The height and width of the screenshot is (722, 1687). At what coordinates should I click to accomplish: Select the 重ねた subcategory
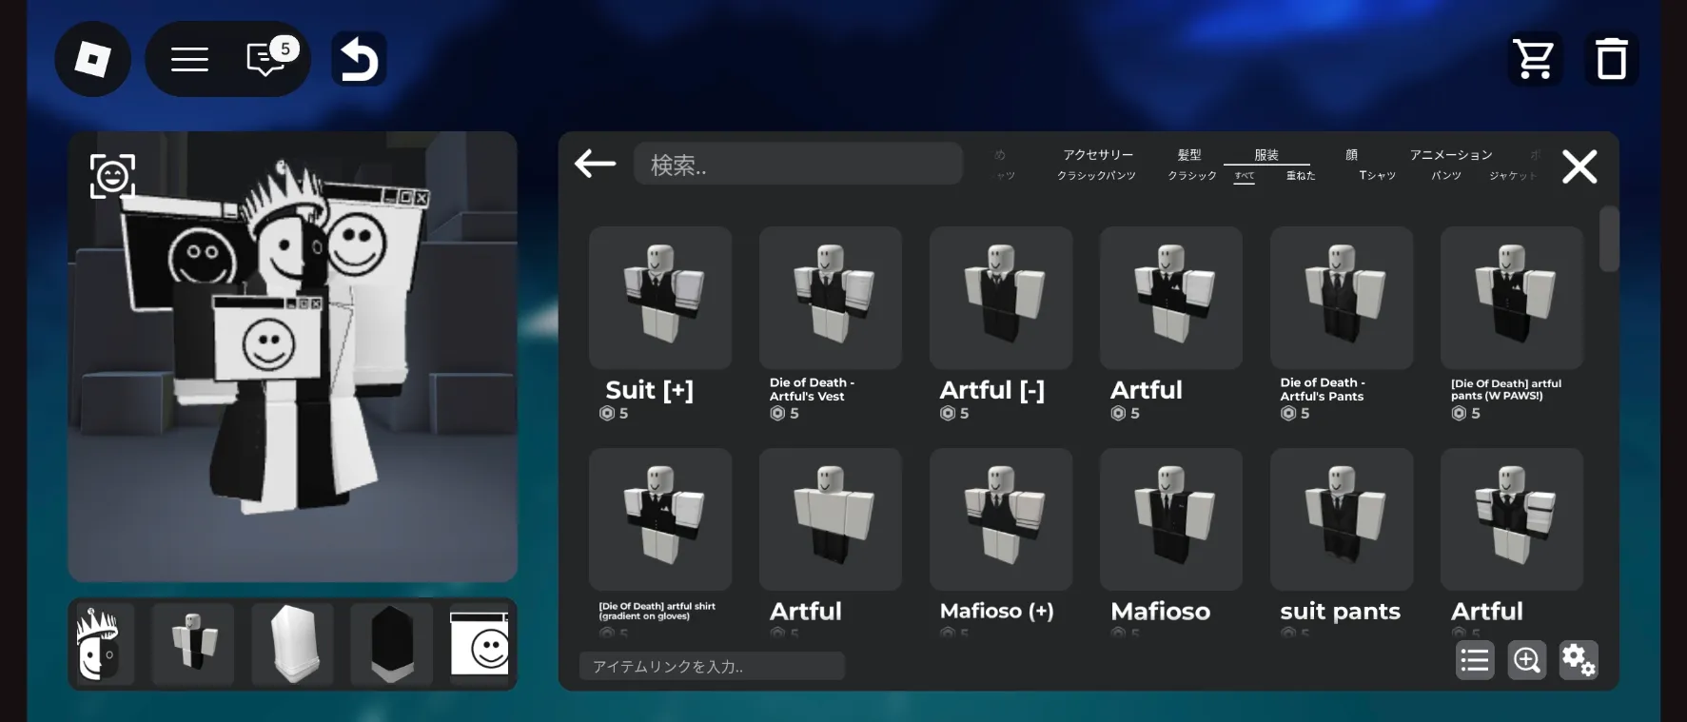[x=1301, y=176]
